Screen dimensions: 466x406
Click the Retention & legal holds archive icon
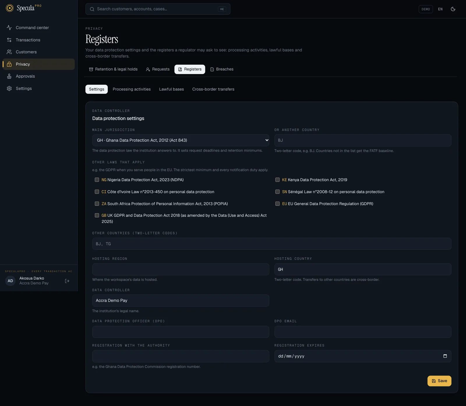click(x=91, y=69)
